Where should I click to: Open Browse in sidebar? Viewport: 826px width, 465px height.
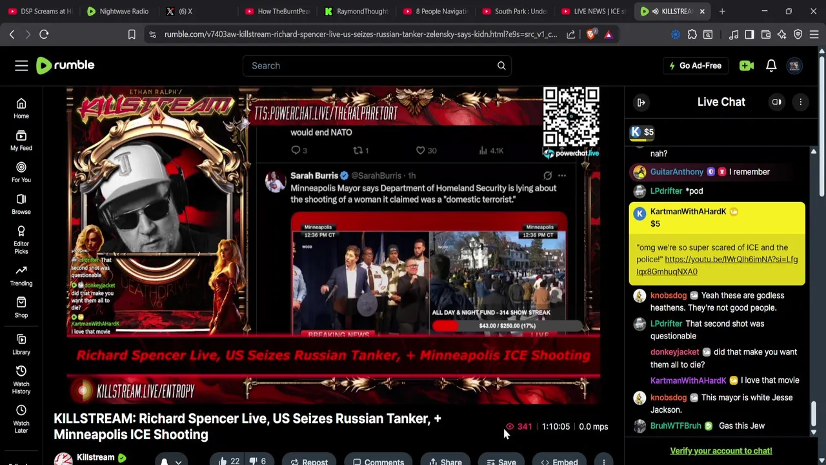[21, 204]
